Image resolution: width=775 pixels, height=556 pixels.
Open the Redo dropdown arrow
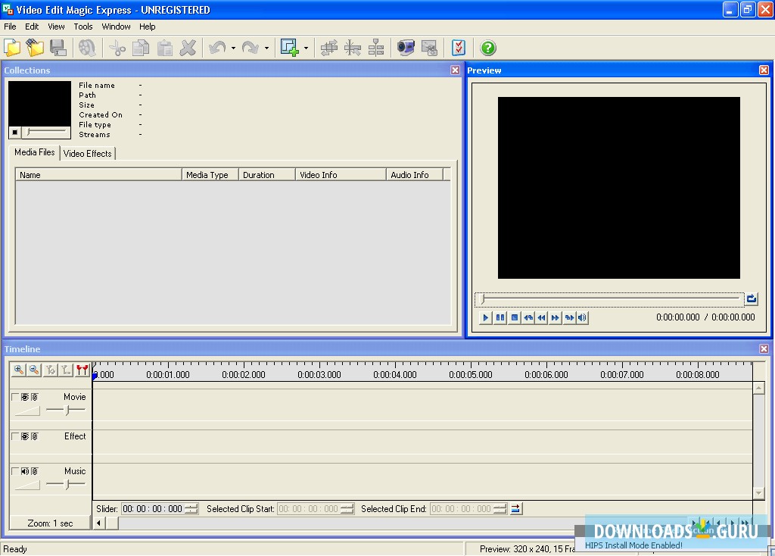point(266,47)
